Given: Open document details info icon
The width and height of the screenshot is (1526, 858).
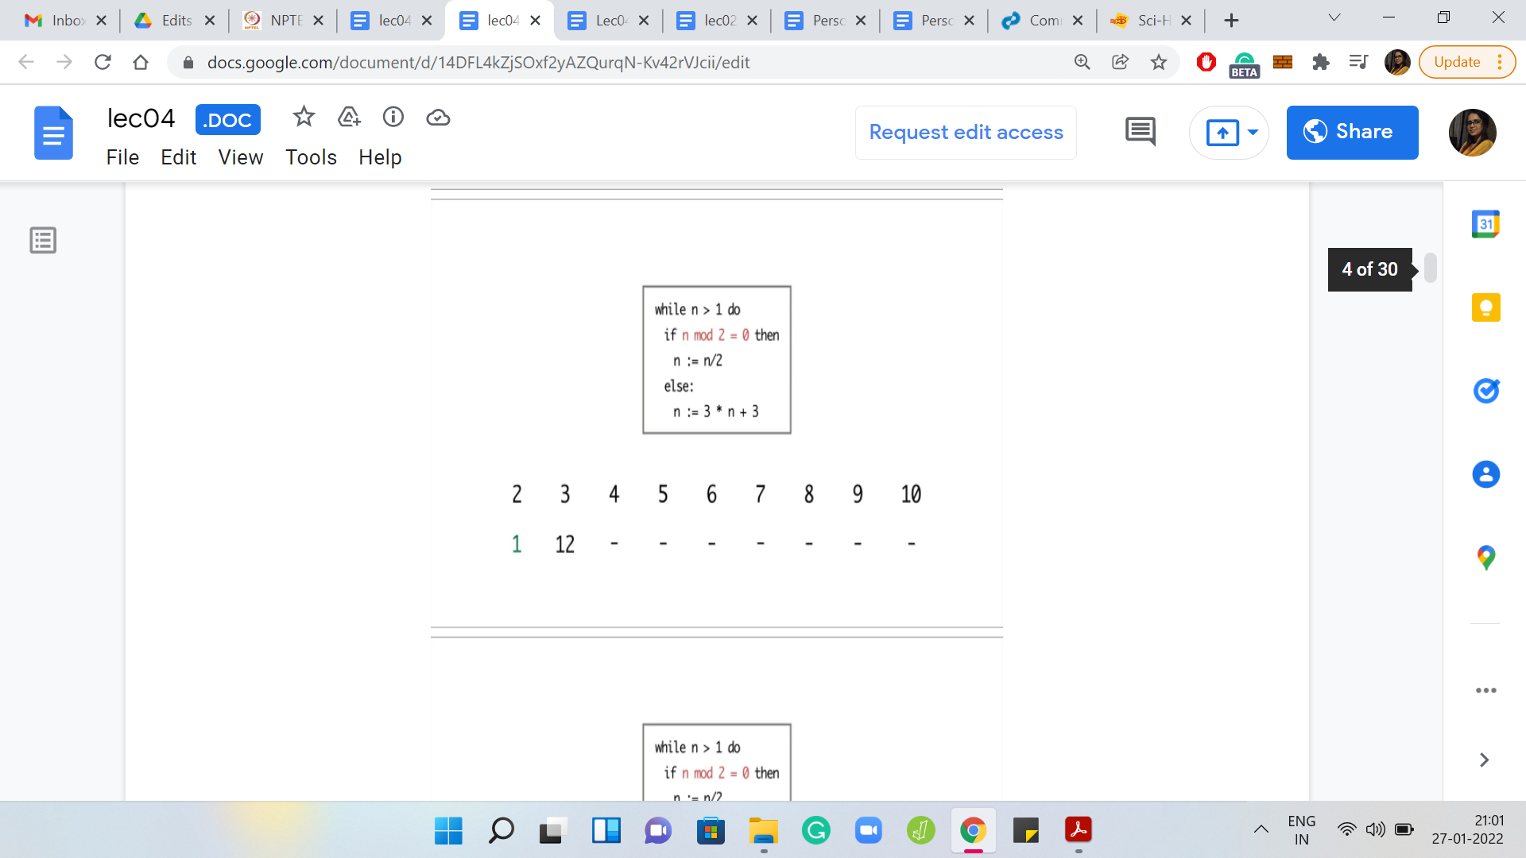Looking at the screenshot, I should pos(393,118).
